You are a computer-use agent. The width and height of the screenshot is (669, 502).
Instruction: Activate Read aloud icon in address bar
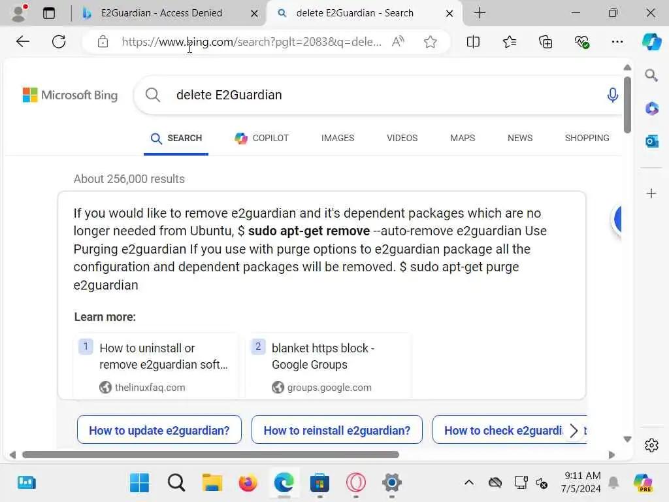pos(398,41)
